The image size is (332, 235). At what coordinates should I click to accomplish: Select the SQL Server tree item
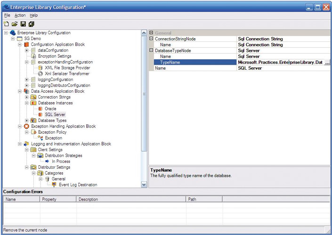[x=55, y=114]
